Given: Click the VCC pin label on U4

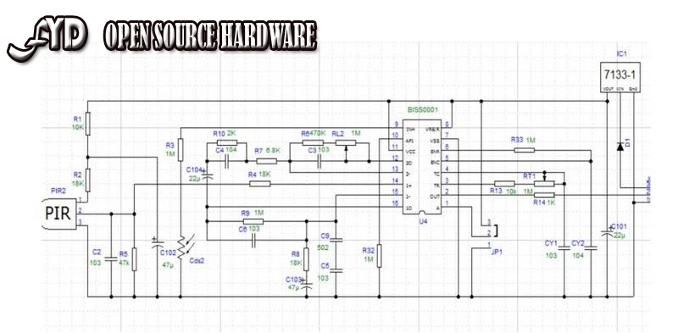Looking at the screenshot, I should pos(410,152).
